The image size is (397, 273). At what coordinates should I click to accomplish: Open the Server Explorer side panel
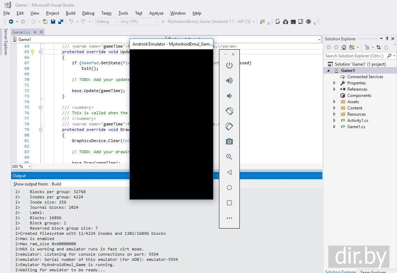[x=6, y=42]
